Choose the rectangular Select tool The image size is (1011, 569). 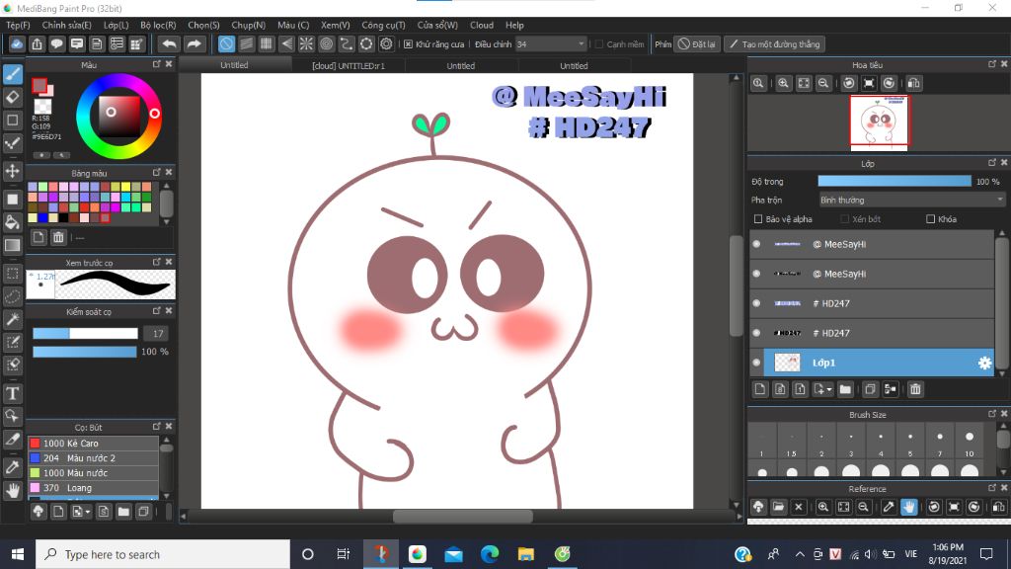pos(12,274)
